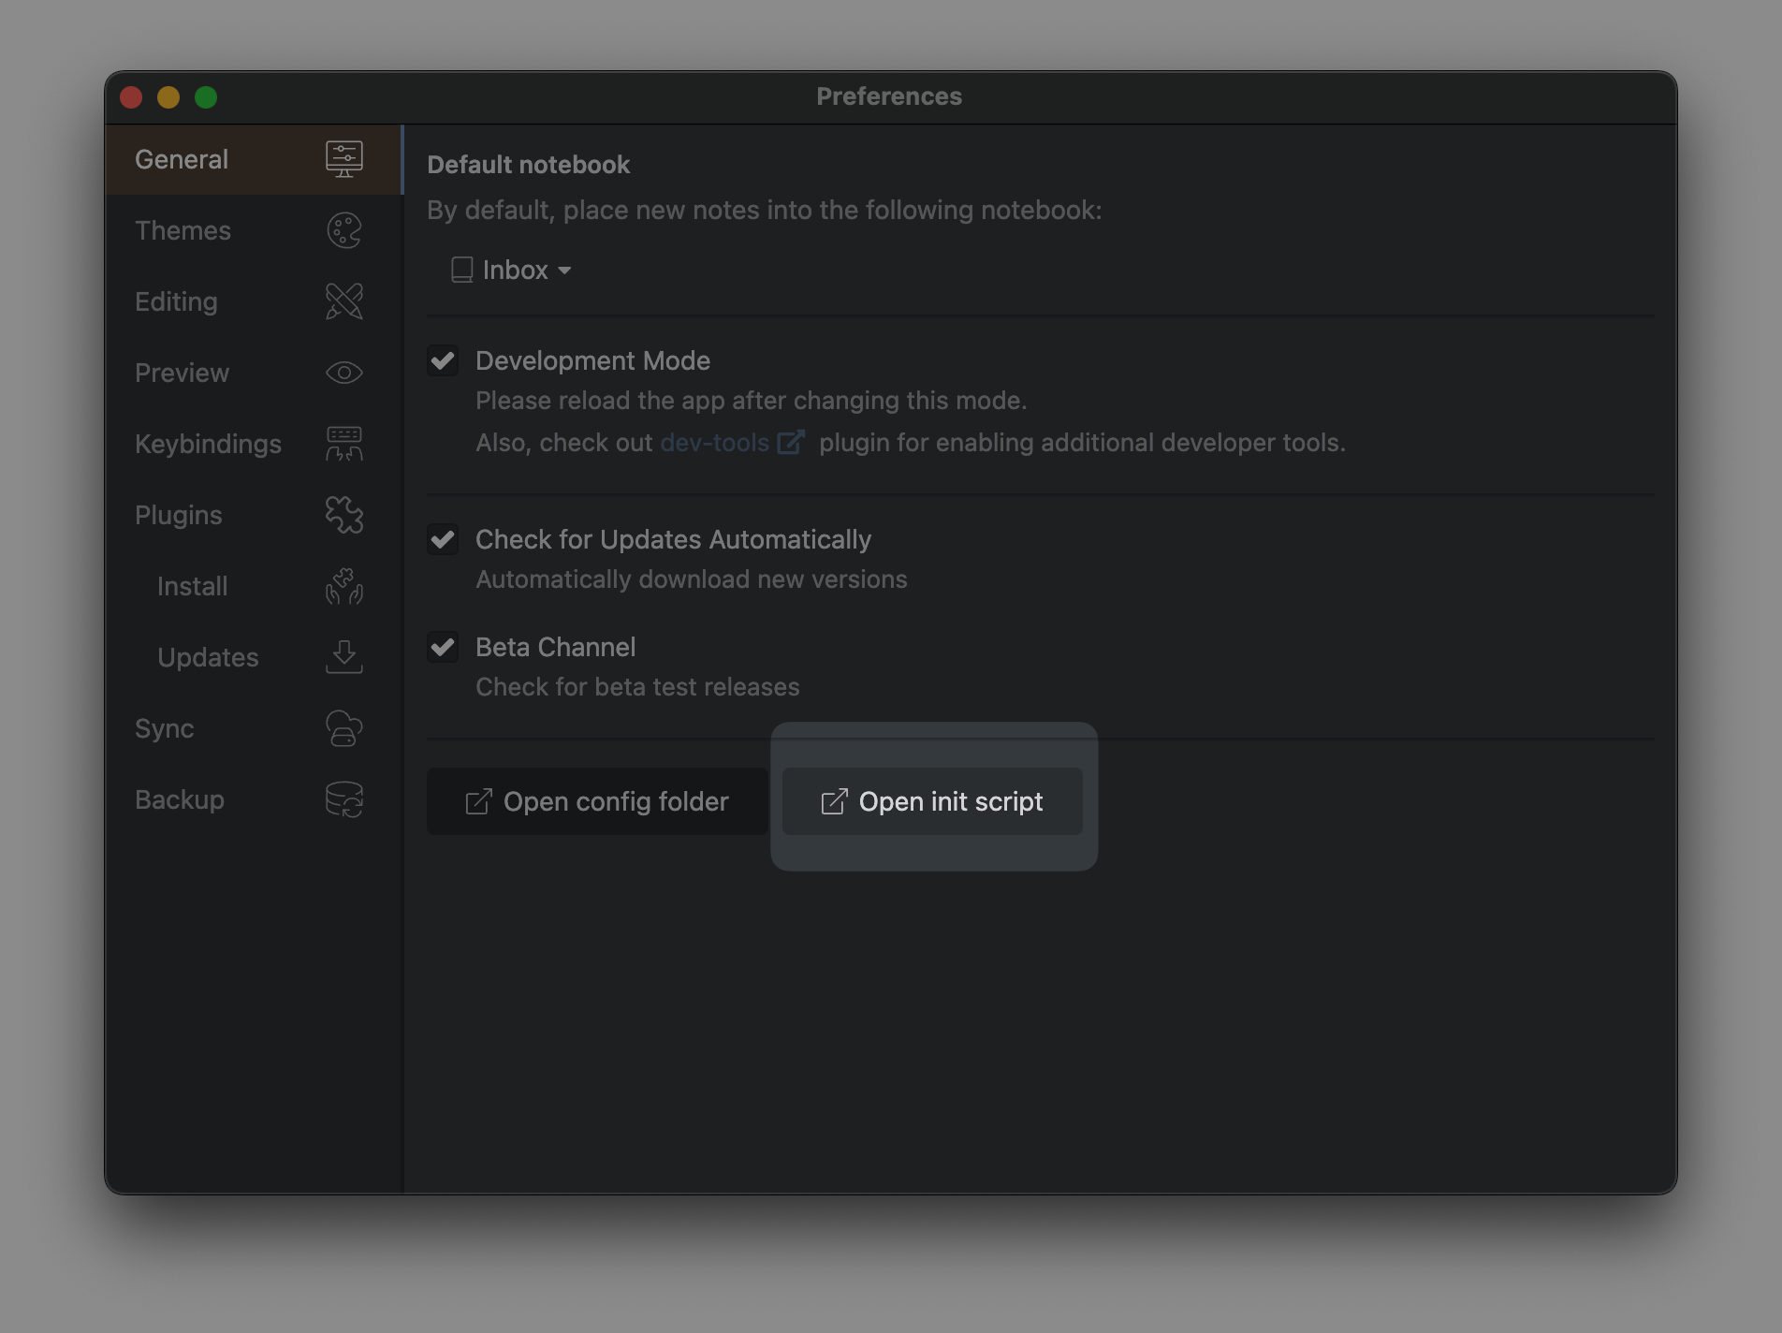Disable the Beta Channel checkbox
This screenshot has width=1782, height=1333.
442,648
